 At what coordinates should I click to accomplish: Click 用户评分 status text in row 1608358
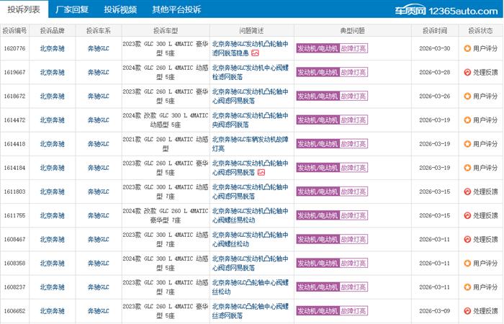pos(485,263)
